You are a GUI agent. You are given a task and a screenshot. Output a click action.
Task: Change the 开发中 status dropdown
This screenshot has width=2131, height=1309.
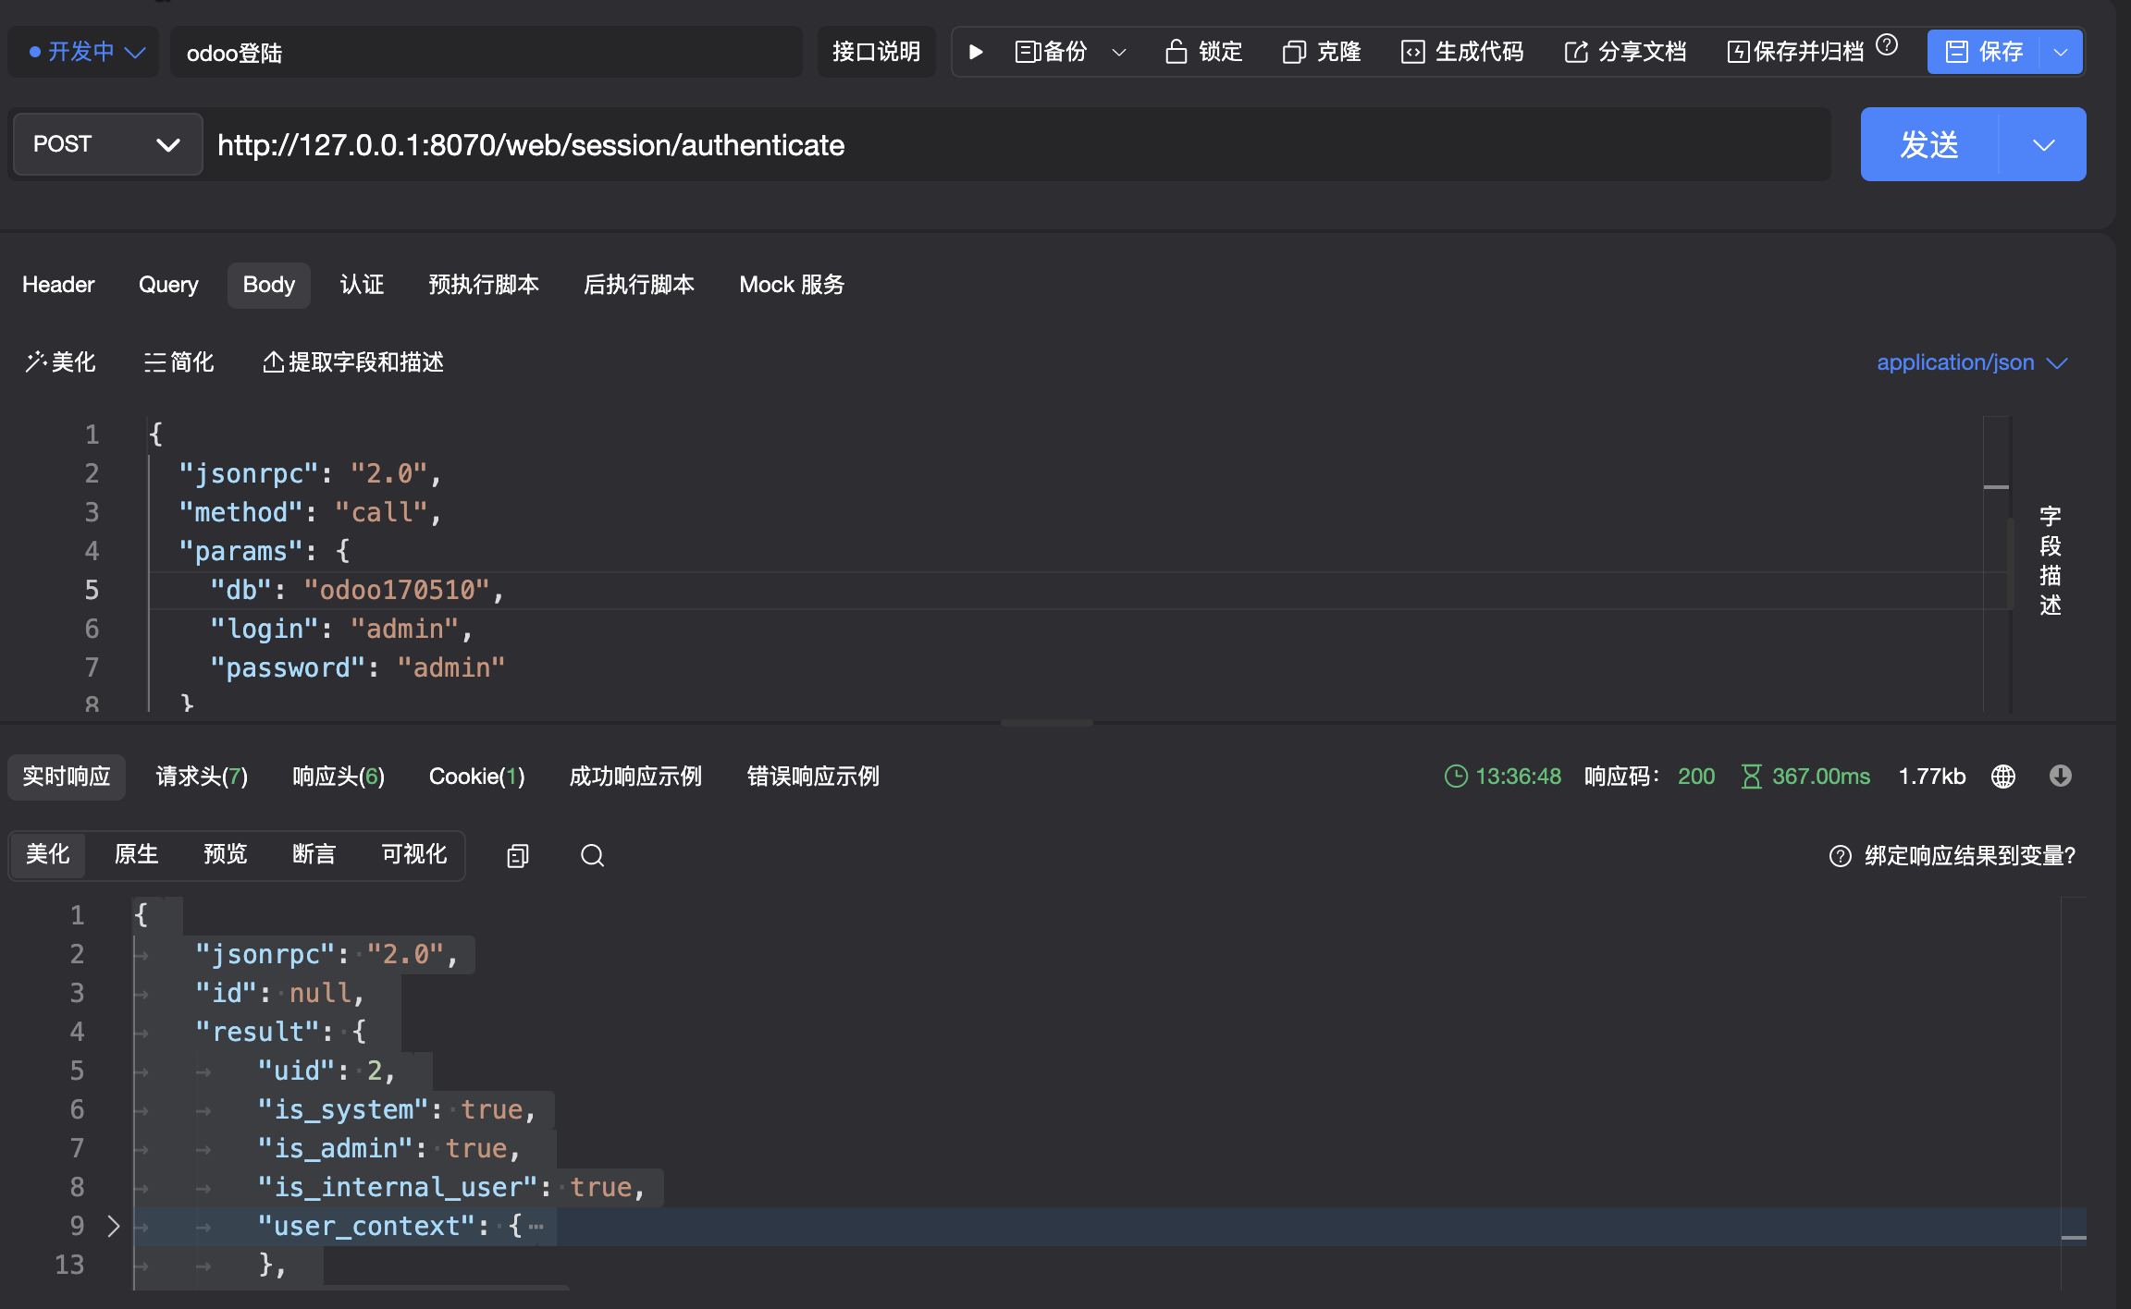point(81,52)
